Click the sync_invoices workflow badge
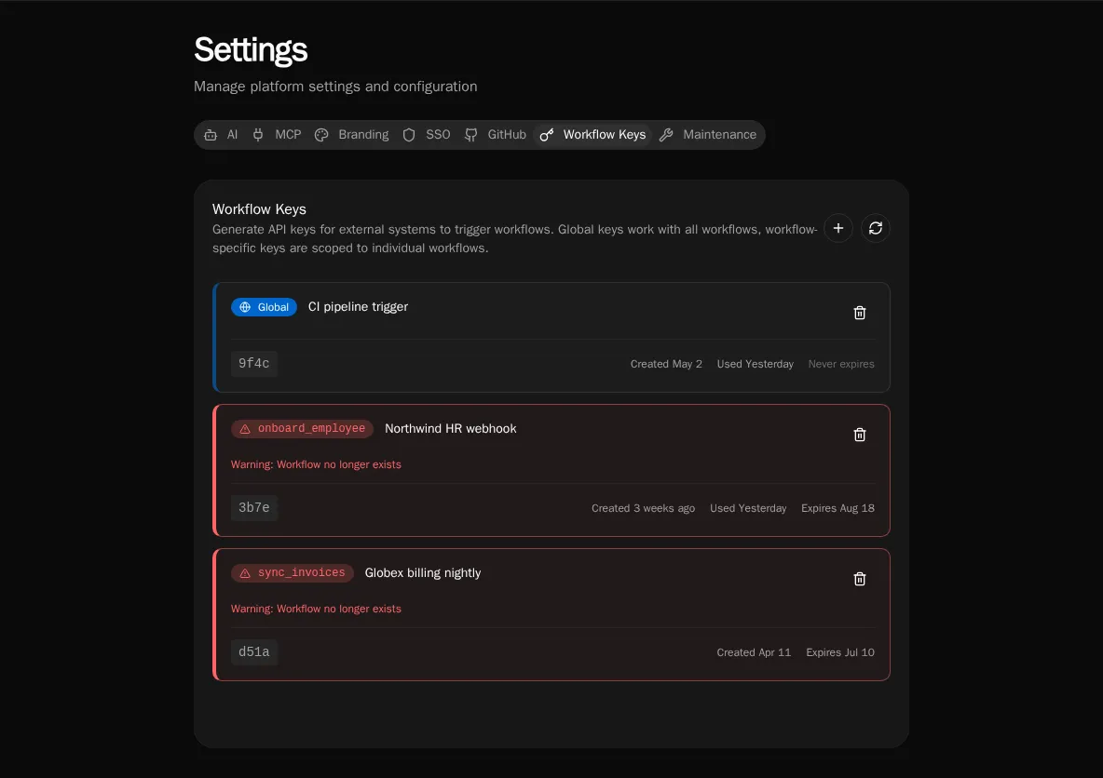Screen dimensions: 1103x778 [292, 572]
